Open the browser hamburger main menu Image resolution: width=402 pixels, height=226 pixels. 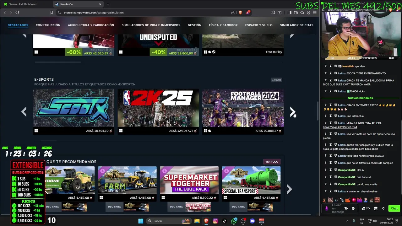coord(315,13)
